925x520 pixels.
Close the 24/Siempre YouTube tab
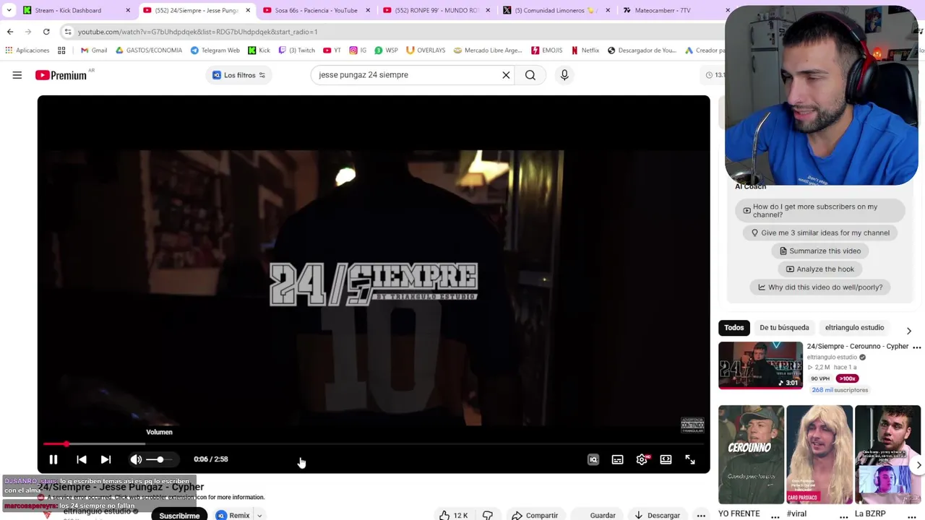(248, 10)
